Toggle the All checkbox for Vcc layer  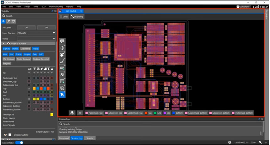coord(29,95)
